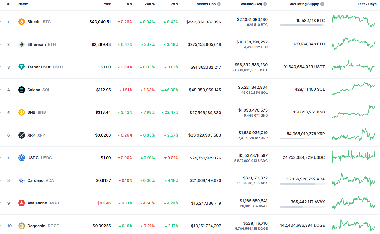Click the BNB coin logo
The width and height of the screenshot is (380, 234).
(22, 112)
